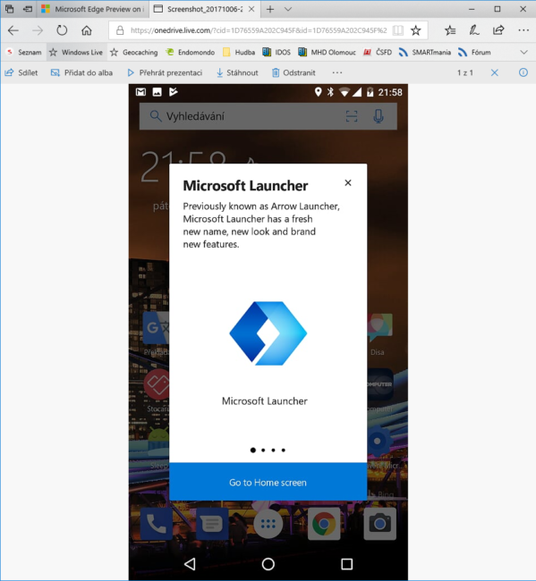The image size is (536, 581).
Task: Open the browser home page icon
Action: (87, 30)
